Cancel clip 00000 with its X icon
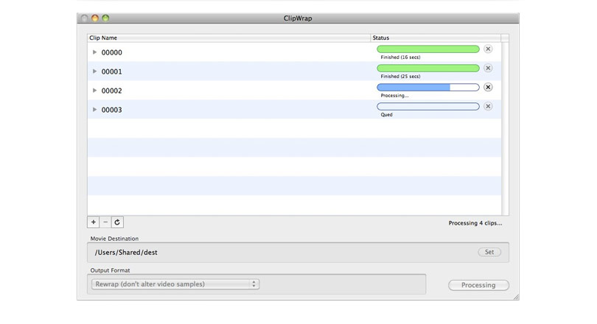The height and width of the screenshot is (324, 597). pyautogui.click(x=488, y=49)
